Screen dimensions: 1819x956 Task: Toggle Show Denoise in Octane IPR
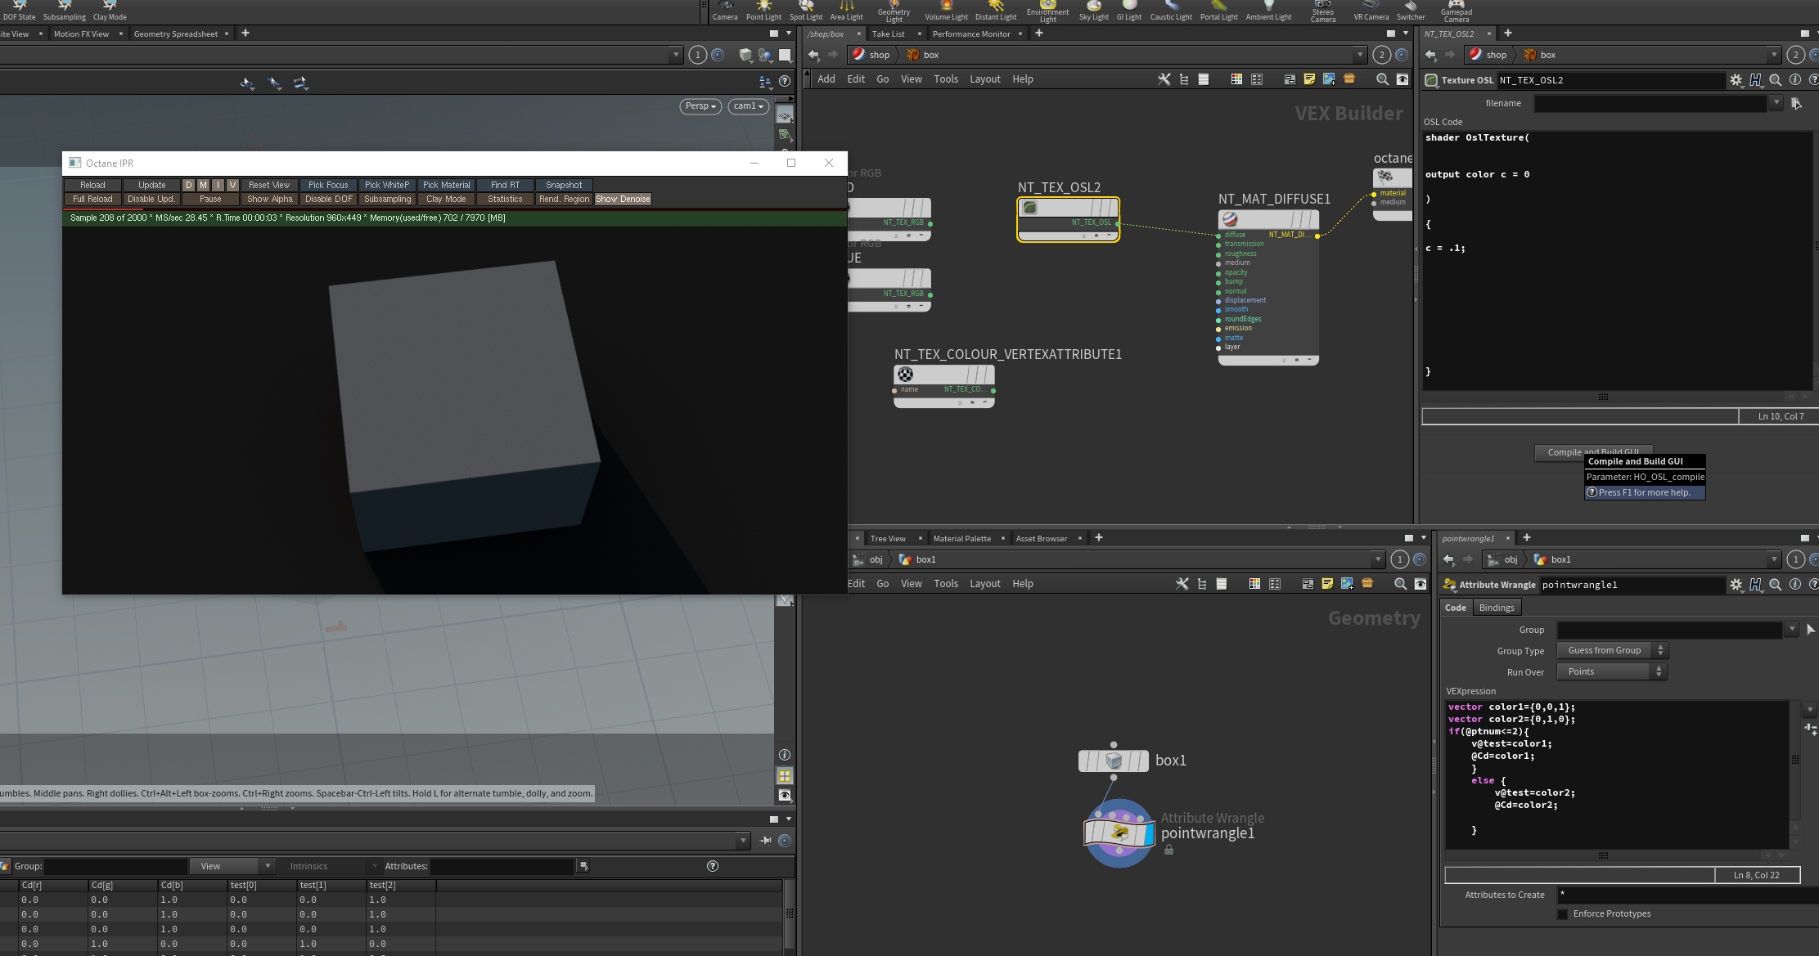623,200
